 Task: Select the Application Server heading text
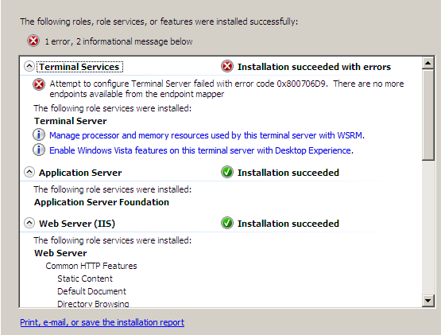coord(80,173)
